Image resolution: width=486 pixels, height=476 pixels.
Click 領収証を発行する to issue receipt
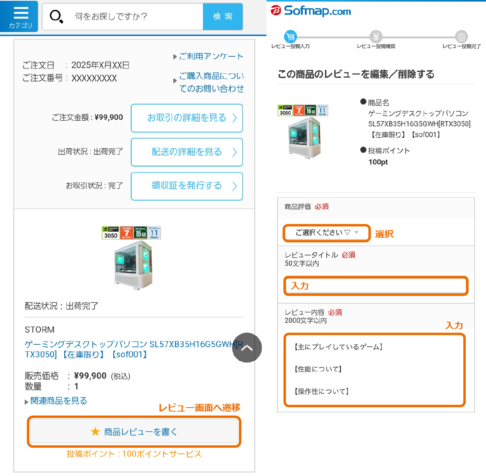[x=187, y=186]
